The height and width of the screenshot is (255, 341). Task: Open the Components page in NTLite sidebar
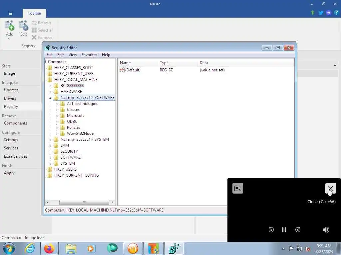click(x=15, y=123)
